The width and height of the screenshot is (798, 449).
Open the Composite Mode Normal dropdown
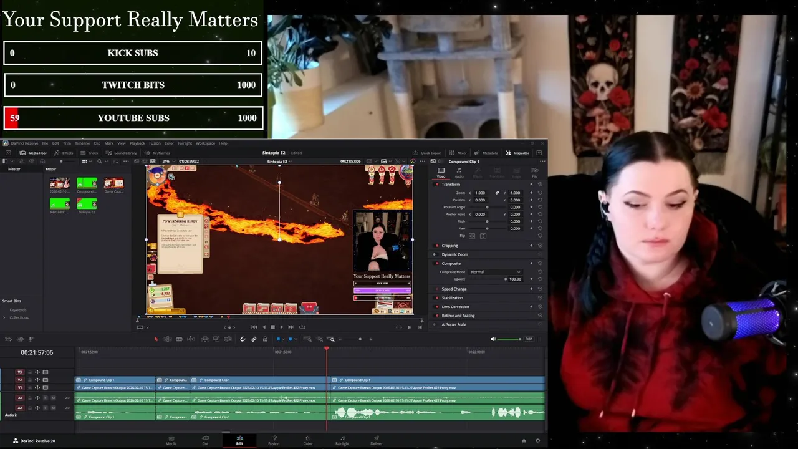(x=496, y=272)
